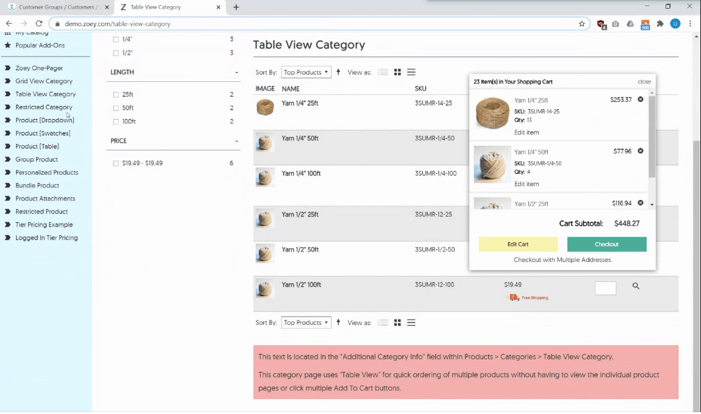701x414 pixels.
Task: Remove Yarn 1/4" 50ft from the cart
Action: (640, 151)
